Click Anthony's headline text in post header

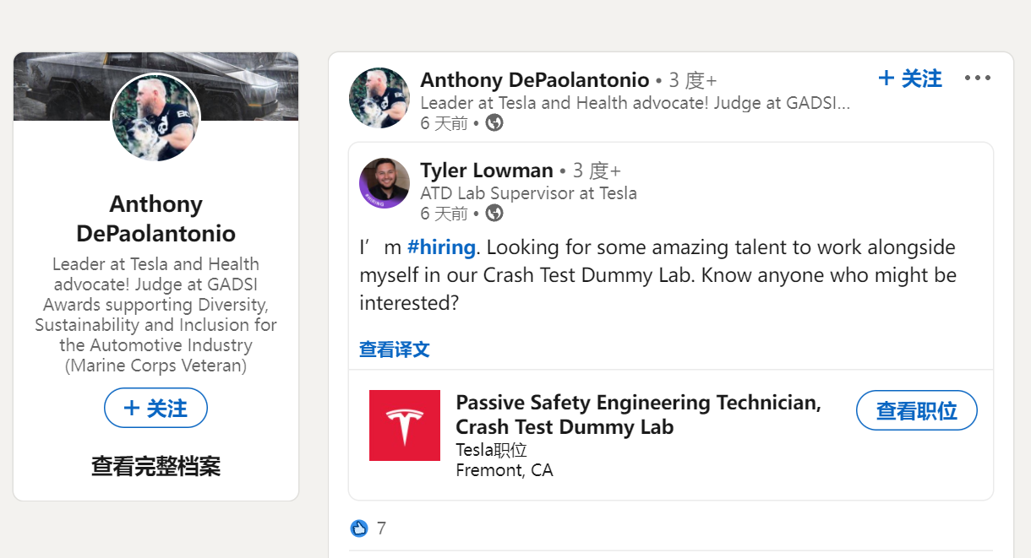point(636,103)
